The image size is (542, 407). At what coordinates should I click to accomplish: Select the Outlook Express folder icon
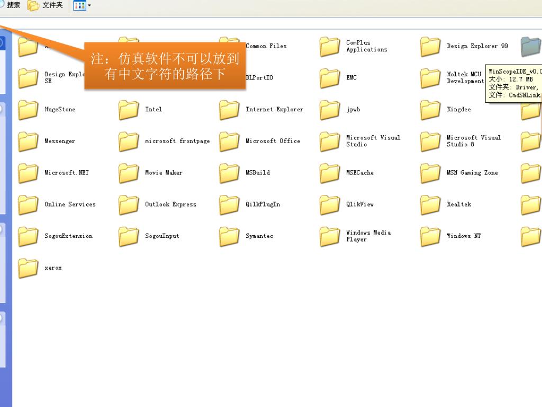point(129,205)
